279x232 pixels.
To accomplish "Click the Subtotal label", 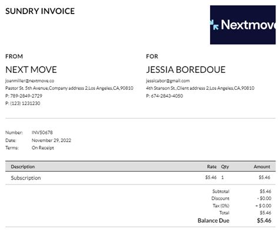I will click(x=221, y=191).
